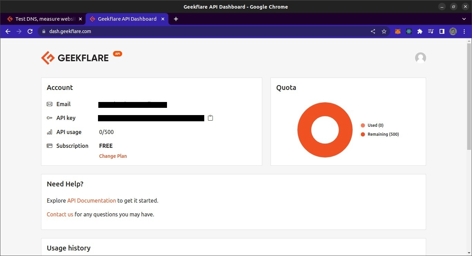Open the Chrome side panel
Screen dimensions: 472x256
442,31
